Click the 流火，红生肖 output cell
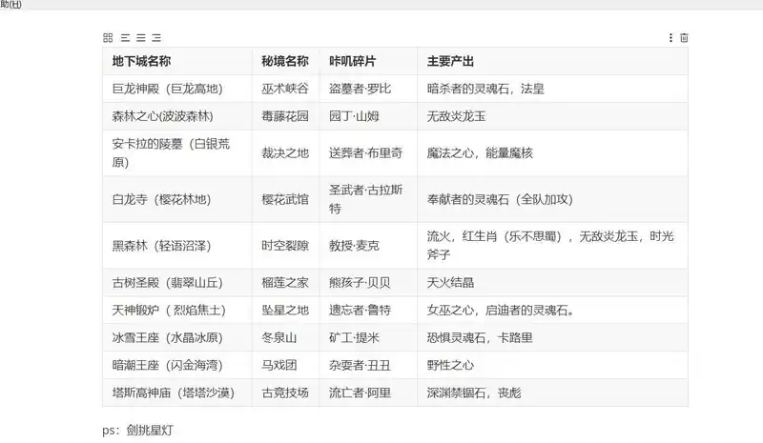This screenshot has width=763, height=443. coord(552,246)
